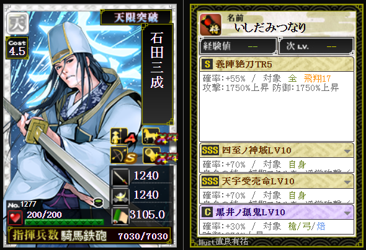Click the 石田三成 name plate
Viewport: 366px width, 250px height.
coord(158,74)
